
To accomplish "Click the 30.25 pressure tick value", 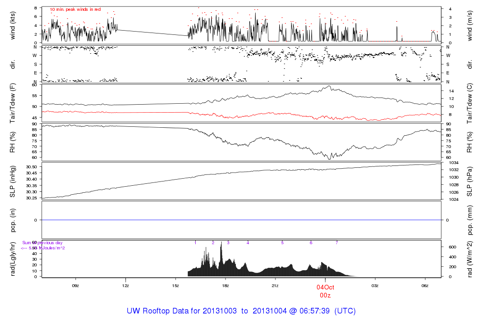I will tap(32, 198).
